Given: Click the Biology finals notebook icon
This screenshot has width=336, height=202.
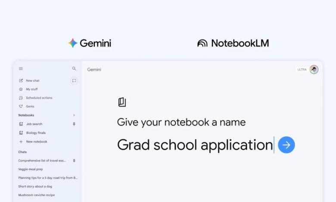Looking at the screenshot, I should pyautogui.click(x=21, y=133).
